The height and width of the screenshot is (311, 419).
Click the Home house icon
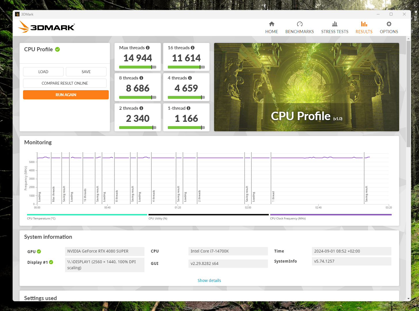[272, 24]
